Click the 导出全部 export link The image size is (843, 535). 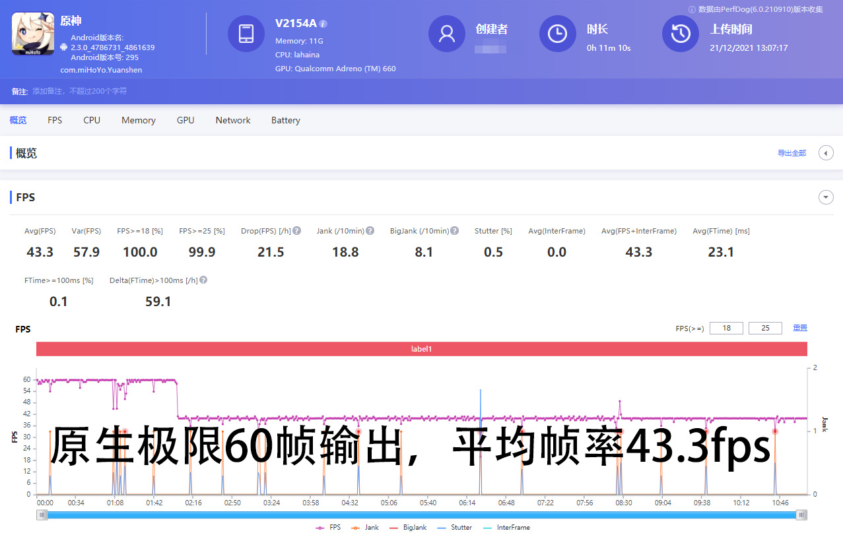(x=792, y=152)
